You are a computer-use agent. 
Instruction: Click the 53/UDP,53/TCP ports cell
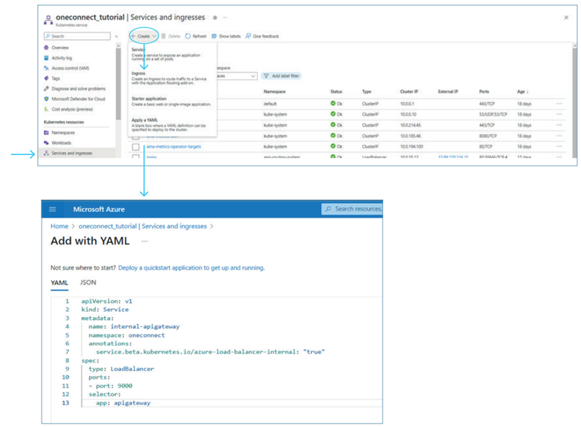pyautogui.click(x=493, y=114)
